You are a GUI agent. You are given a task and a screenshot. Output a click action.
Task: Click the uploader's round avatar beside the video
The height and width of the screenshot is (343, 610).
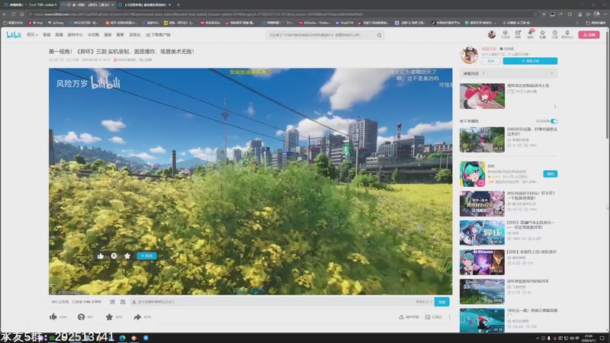tap(469, 55)
